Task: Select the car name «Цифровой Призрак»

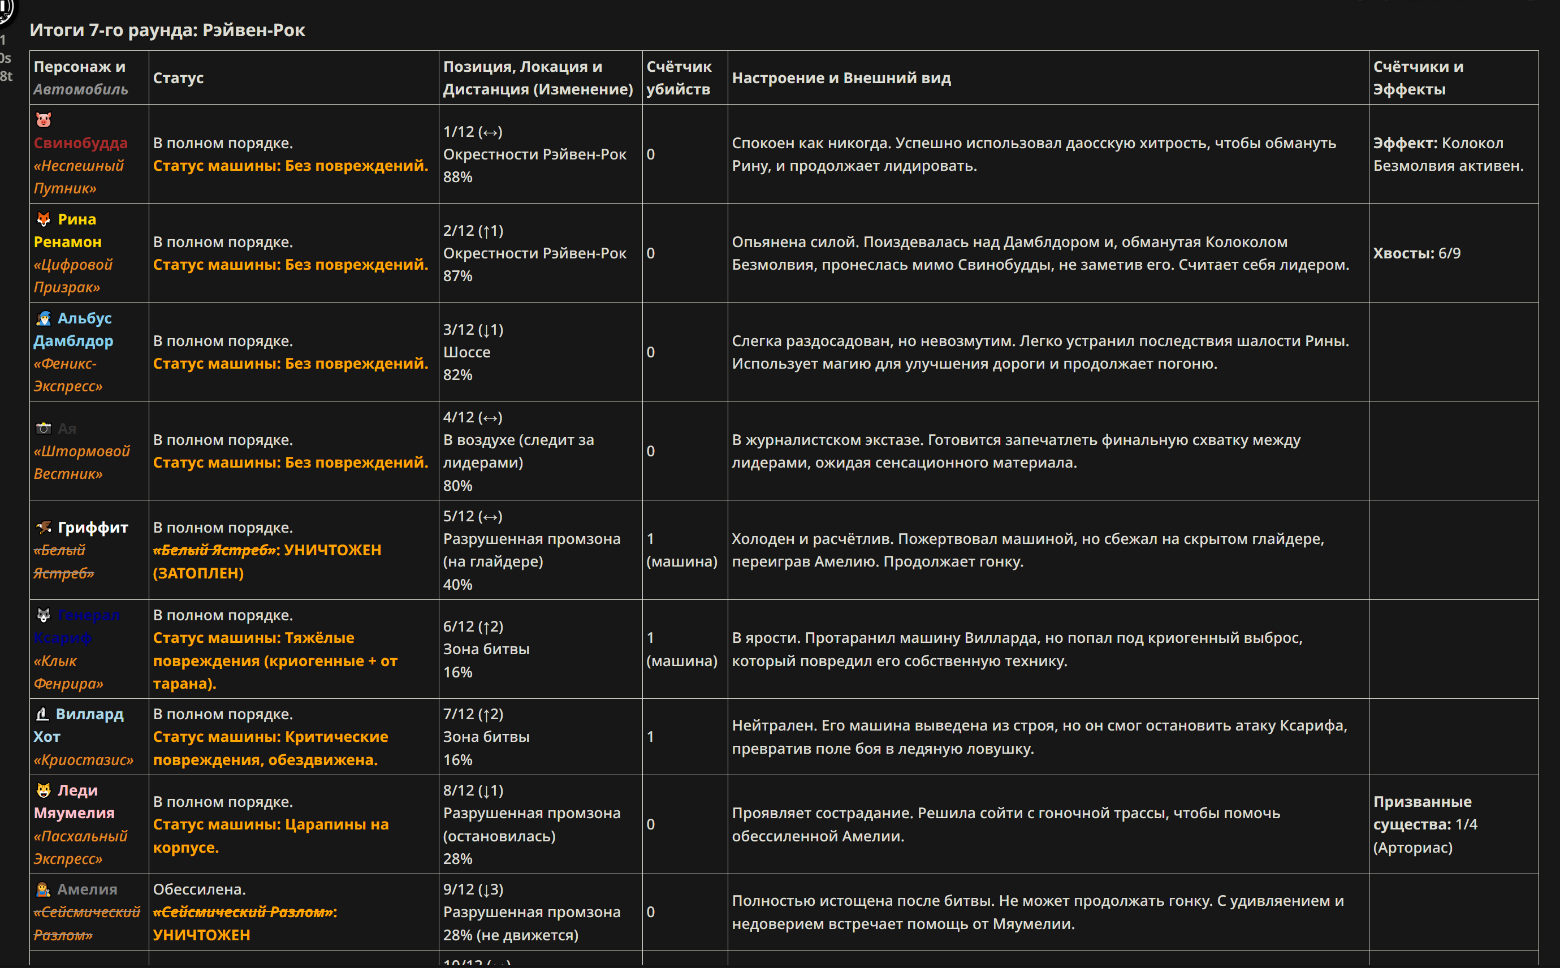Action: pyautogui.click(x=73, y=276)
